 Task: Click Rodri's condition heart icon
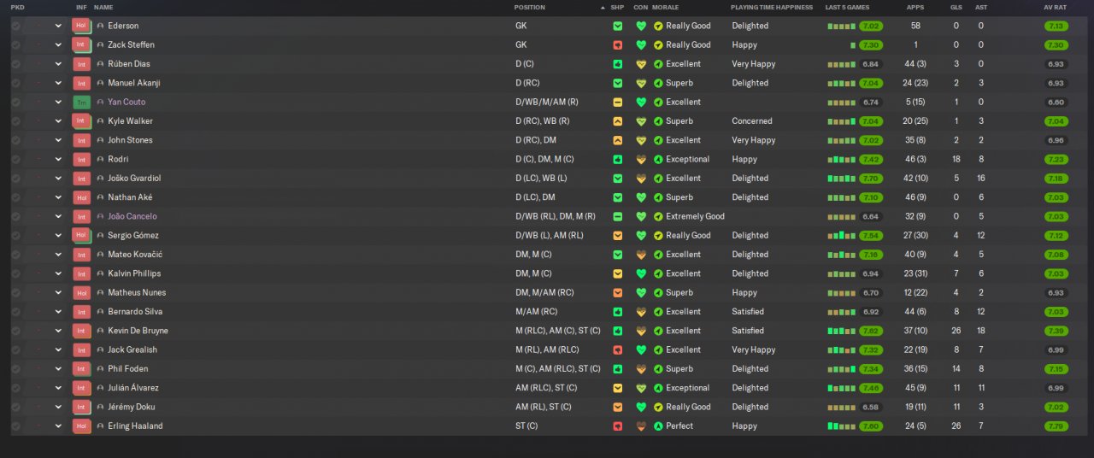click(641, 159)
